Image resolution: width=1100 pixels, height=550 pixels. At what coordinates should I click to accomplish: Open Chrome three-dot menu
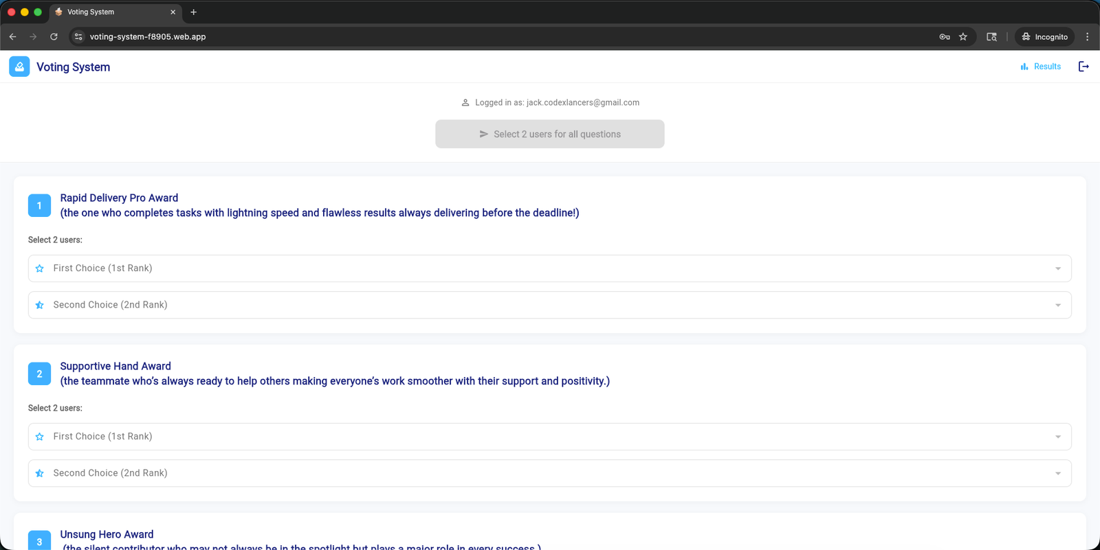point(1087,37)
